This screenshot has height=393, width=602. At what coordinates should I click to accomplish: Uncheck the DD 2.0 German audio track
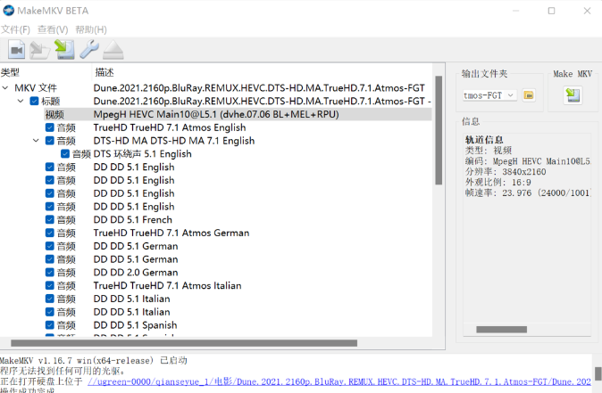[x=50, y=272]
